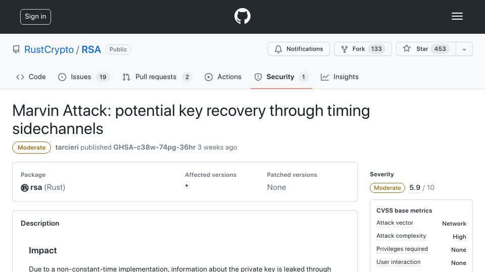Open tarcieri's profile link
Screen dimensions: 485x272
click(67, 148)
